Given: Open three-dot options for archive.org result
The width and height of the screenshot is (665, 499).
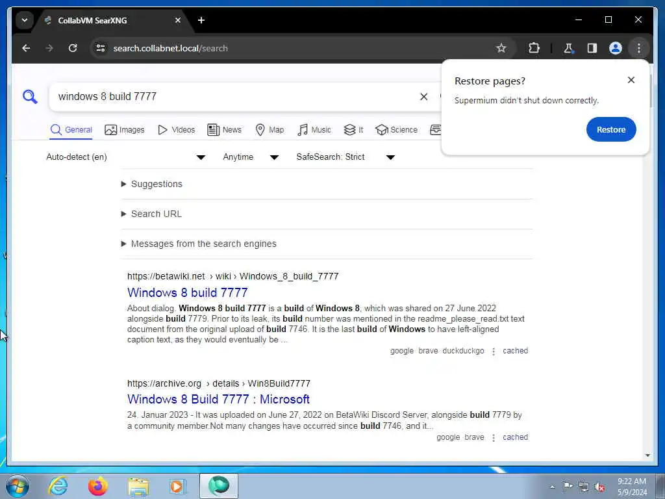Looking at the screenshot, I should point(494,437).
